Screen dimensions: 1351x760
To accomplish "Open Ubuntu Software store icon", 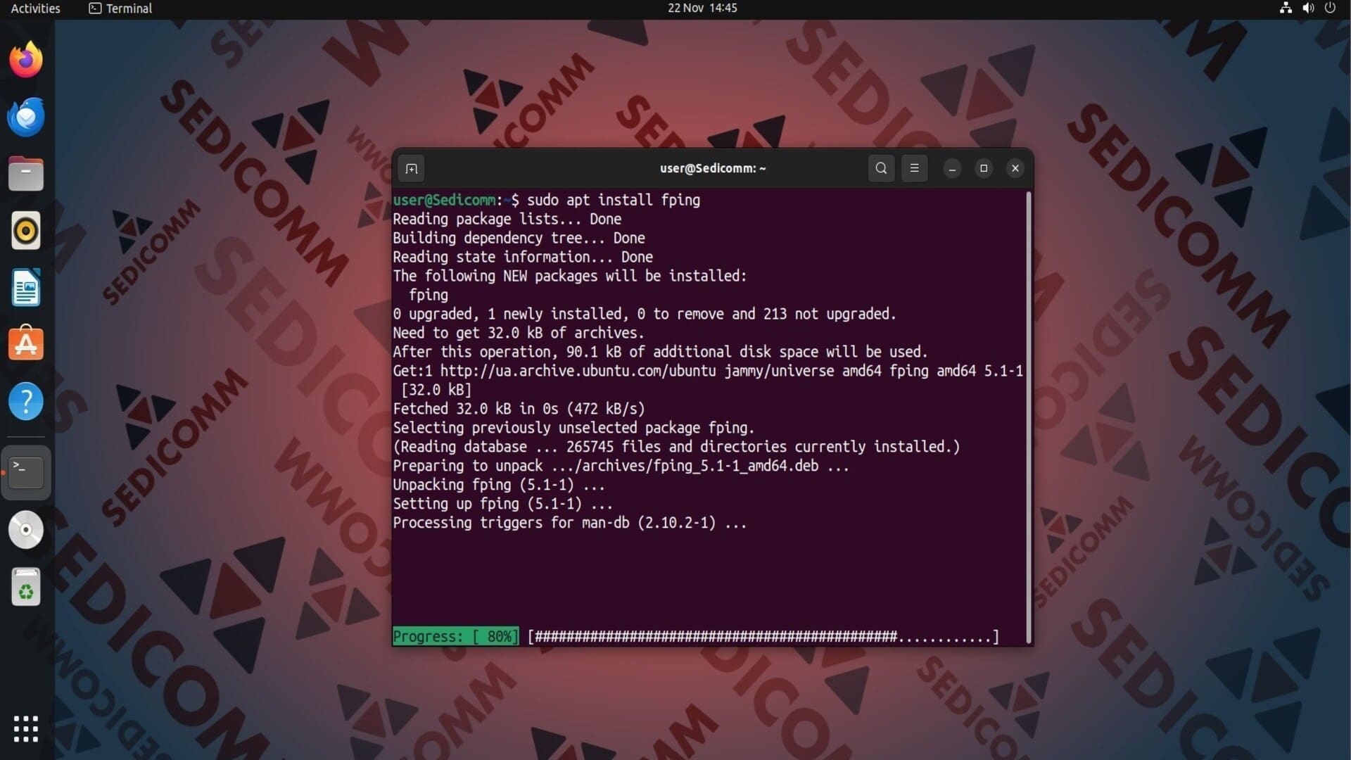I will coord(26,344).
